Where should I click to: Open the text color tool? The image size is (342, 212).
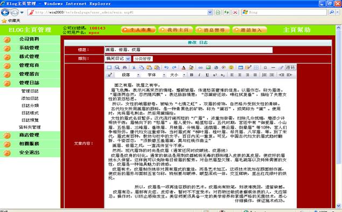pos(184,67)
